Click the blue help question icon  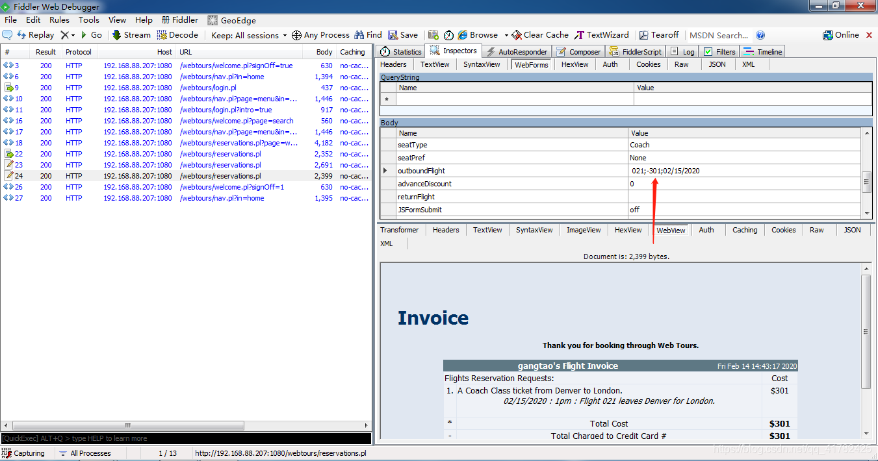(760, 35)
